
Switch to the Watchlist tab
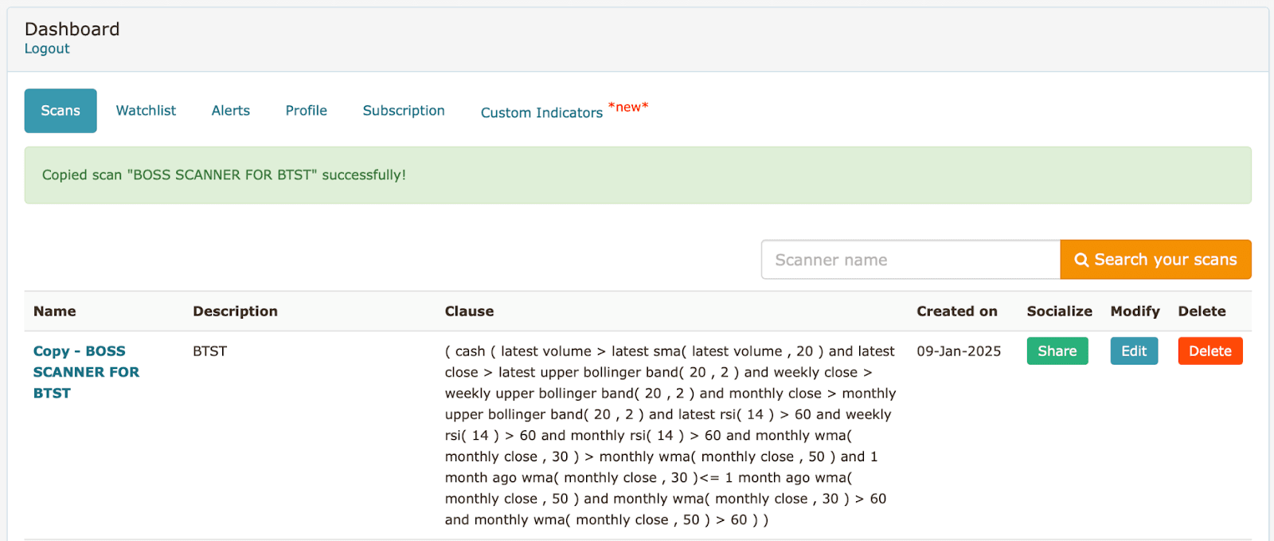click(x=146, y=111)
